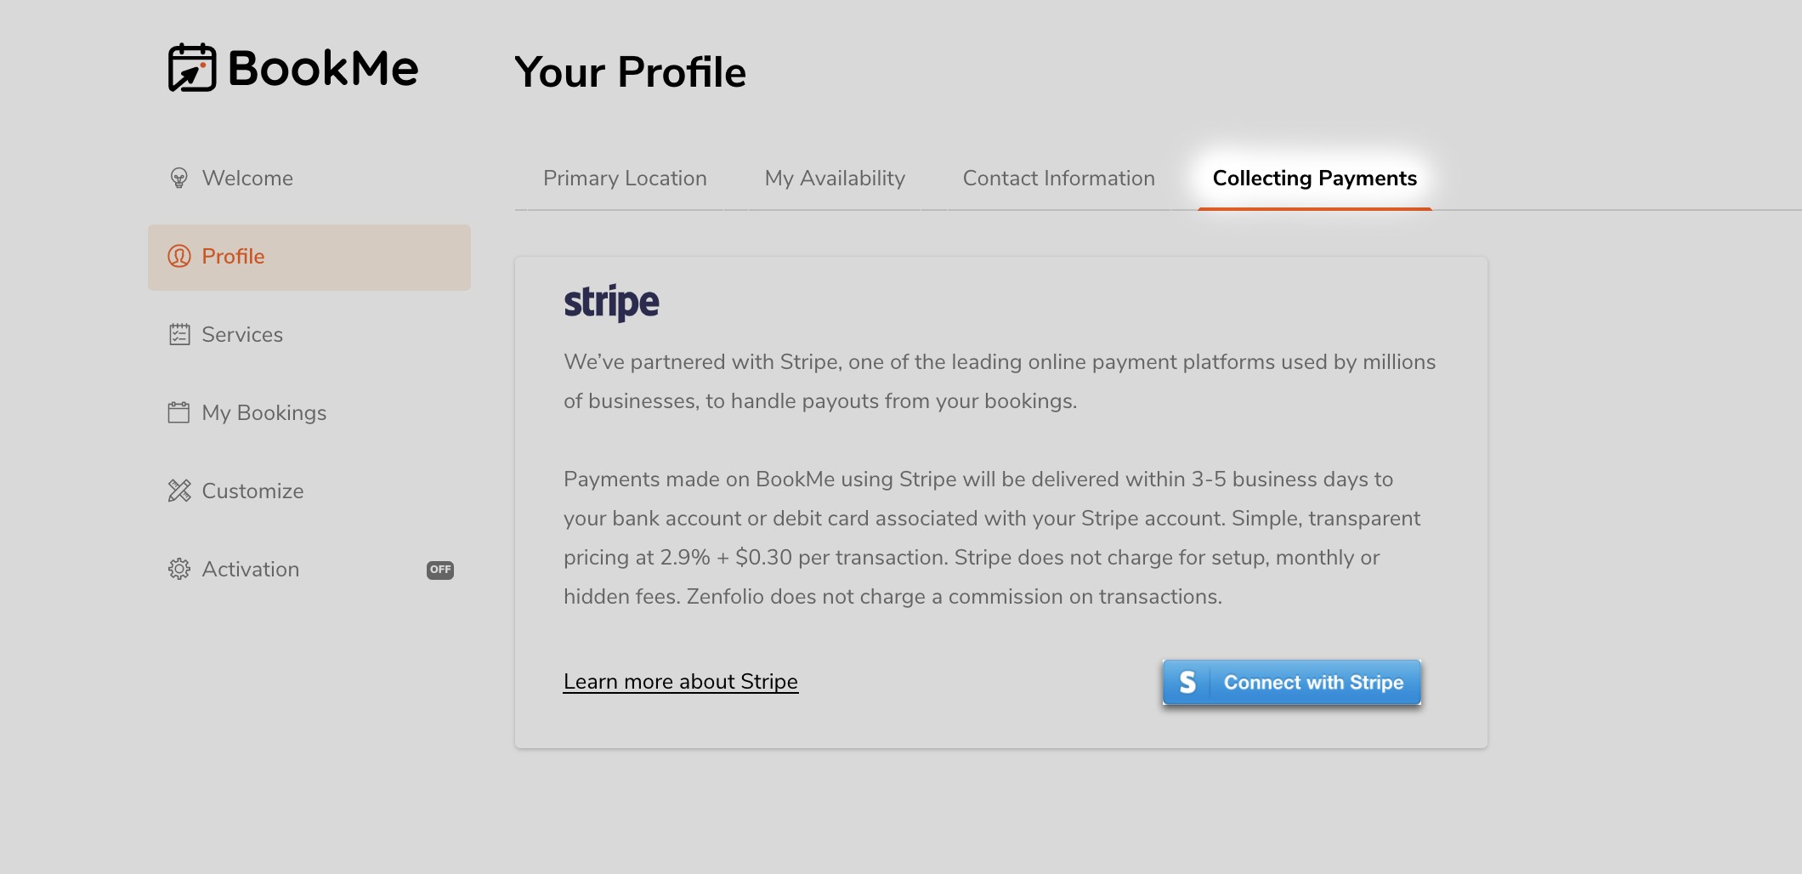1802x874 pixels.
Task: Select the Collecting Payments tab
Action: pyautogui.click(x=1314, y=179)
